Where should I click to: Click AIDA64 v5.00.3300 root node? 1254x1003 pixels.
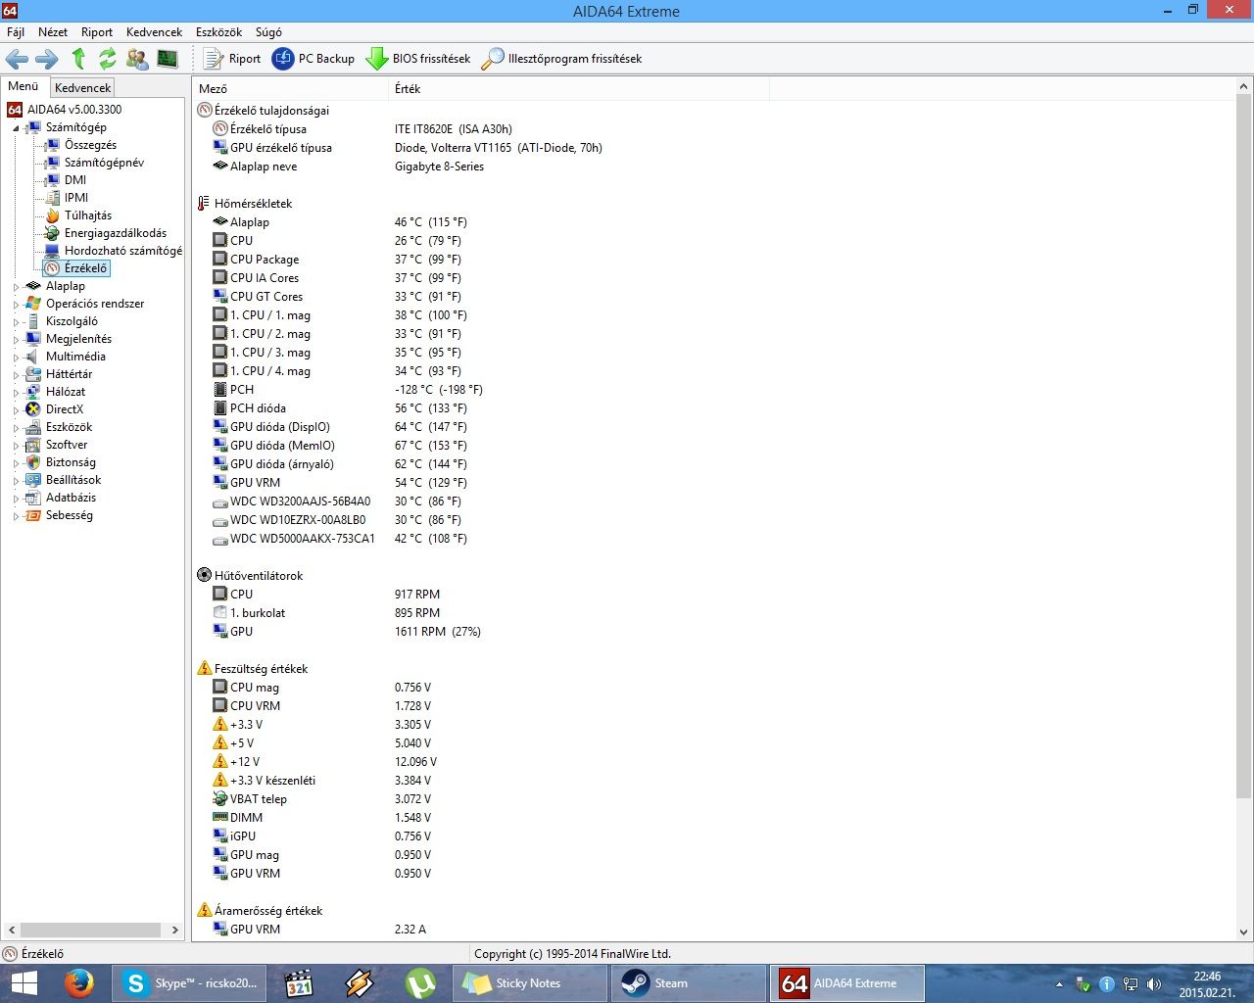[x=74, y=110]
